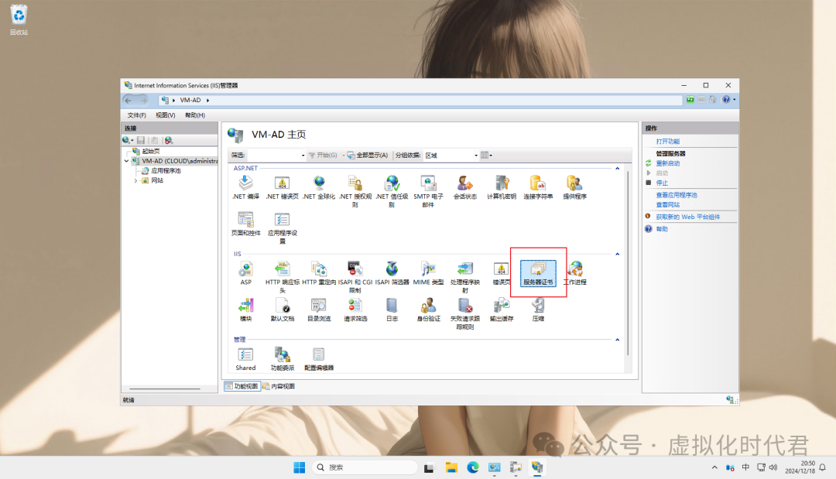
Task: Click 获取新的 Web 平台组件 link
Action: [688, 217]
